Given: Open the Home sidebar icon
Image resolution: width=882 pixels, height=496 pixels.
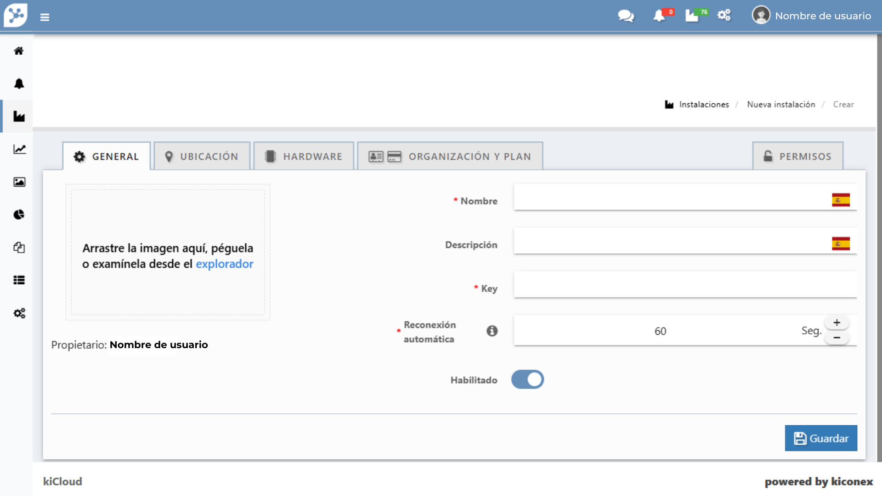Looking at the screenshot, I should (19, 51).
